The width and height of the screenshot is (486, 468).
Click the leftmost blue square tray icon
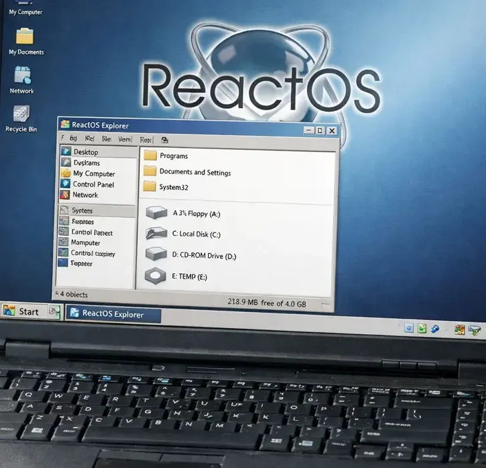click(409, 328)
